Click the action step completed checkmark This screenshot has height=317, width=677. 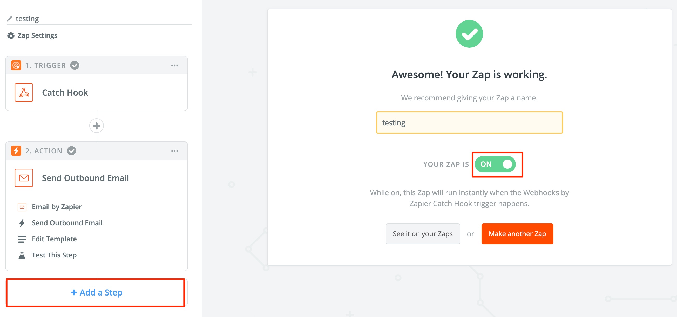tap(71, 151)
